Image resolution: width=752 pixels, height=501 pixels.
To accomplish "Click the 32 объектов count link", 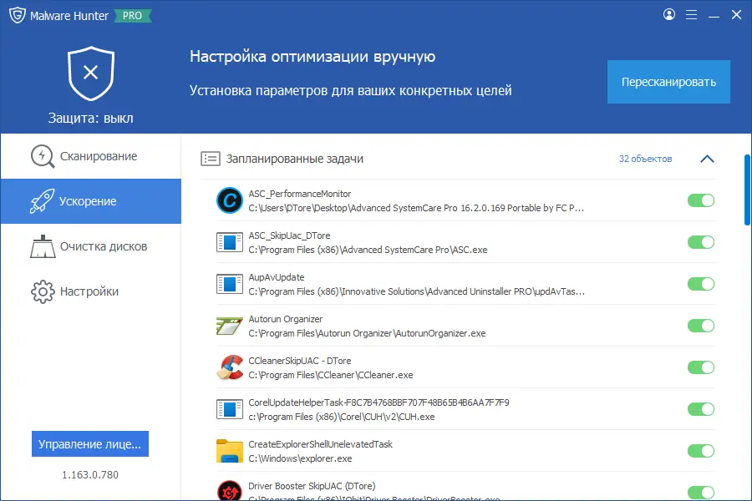I will (645, 159).
